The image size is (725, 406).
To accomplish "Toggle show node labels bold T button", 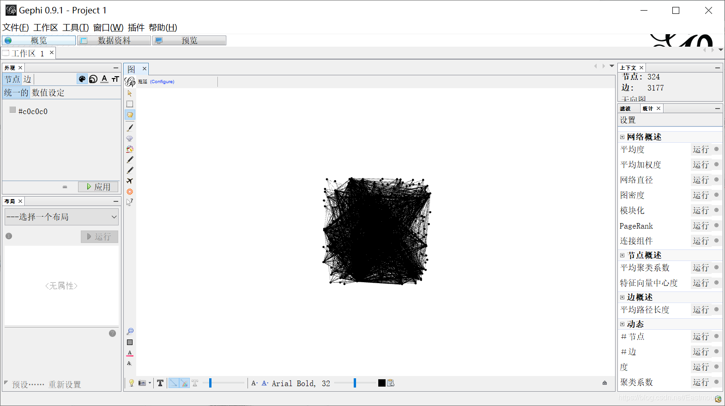I will pyautogui.click(x=160, y=383).
